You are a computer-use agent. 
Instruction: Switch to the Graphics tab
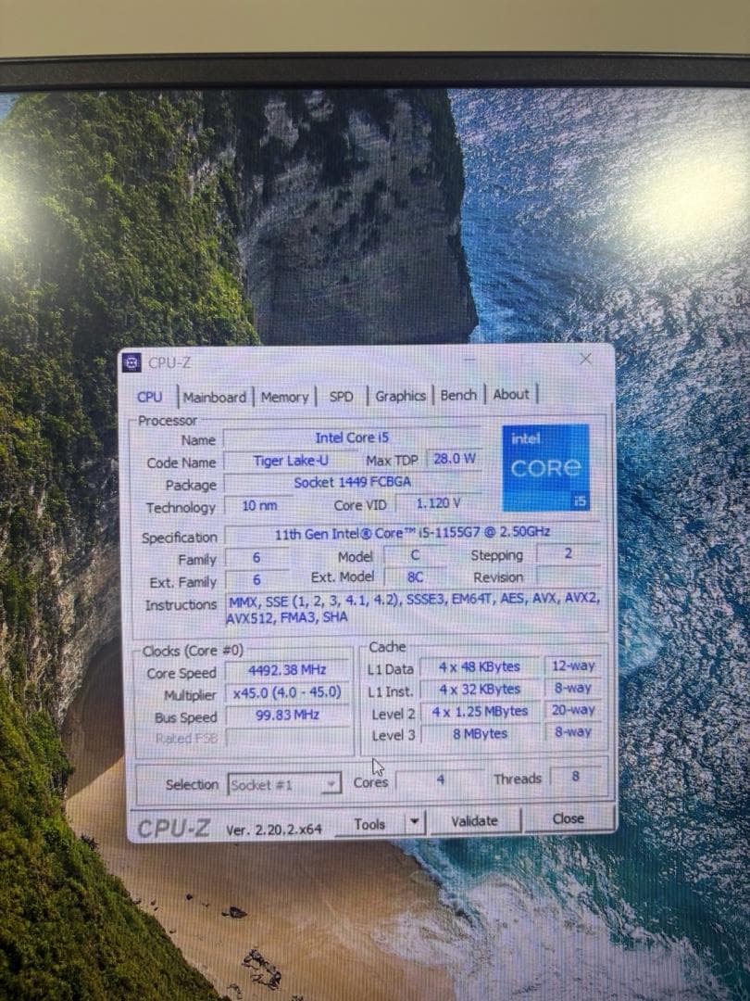(x=400, y=396)
